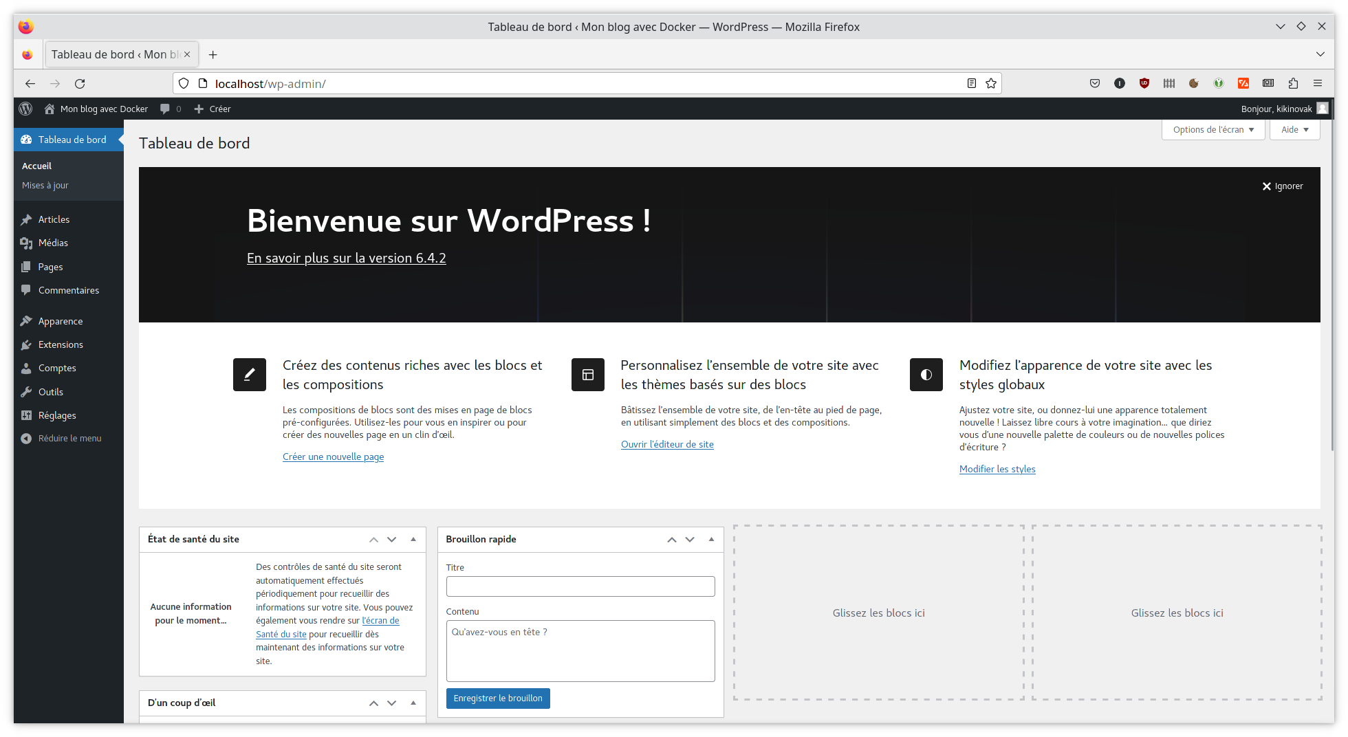Select the Mises à jour menu item
1348x737 pixels.
click(x=45, y=185)
